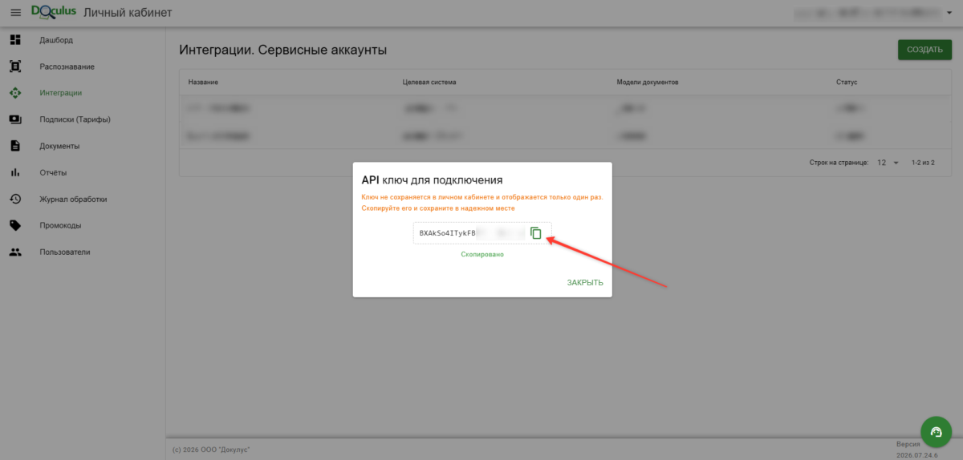This screenshot has width=963, height=460.
Task: Click the Doculus logo
Action: 54,11
